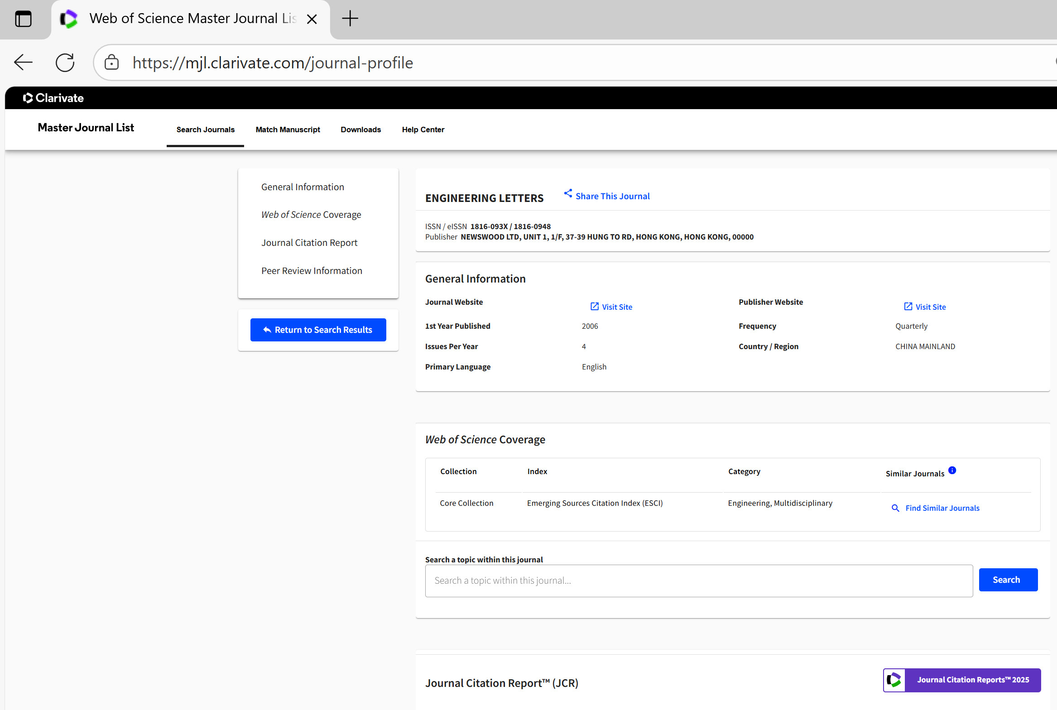Open the Match Manuscript tab

(x=288, y=130)
